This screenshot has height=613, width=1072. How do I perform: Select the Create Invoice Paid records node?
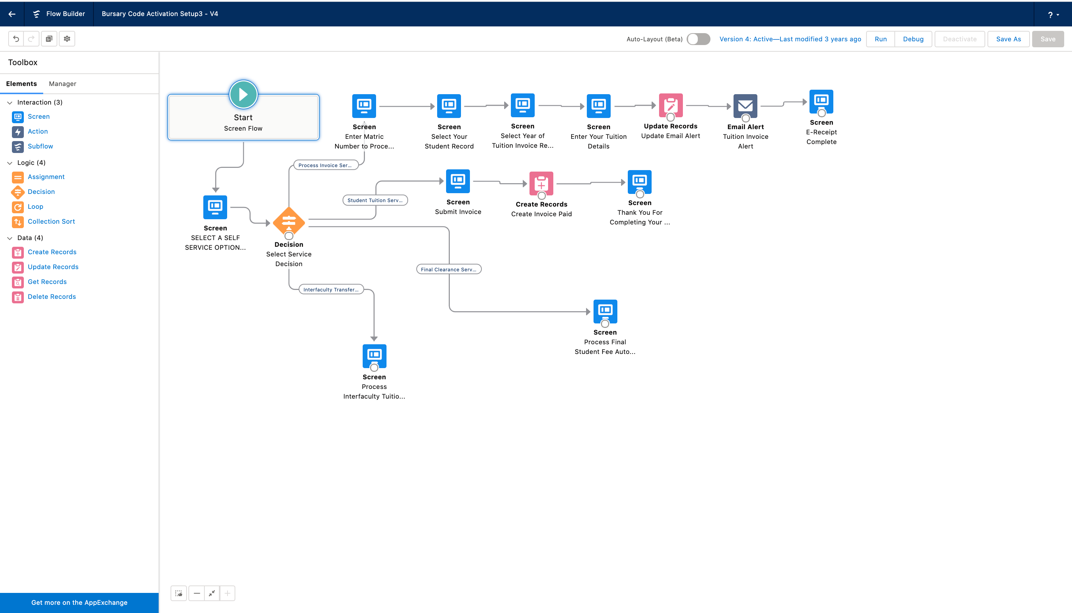pyautogui.click(x=541, y=183)
